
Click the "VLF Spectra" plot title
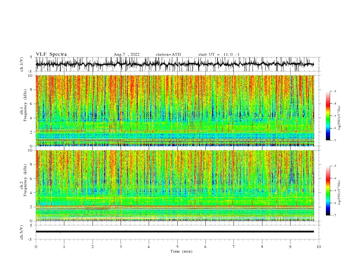click(51, 54)
